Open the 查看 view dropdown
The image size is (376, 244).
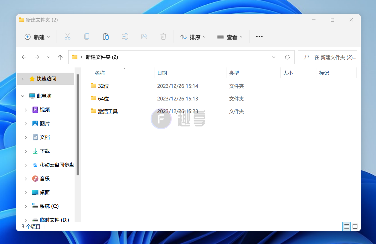click(x=230, y=37)
